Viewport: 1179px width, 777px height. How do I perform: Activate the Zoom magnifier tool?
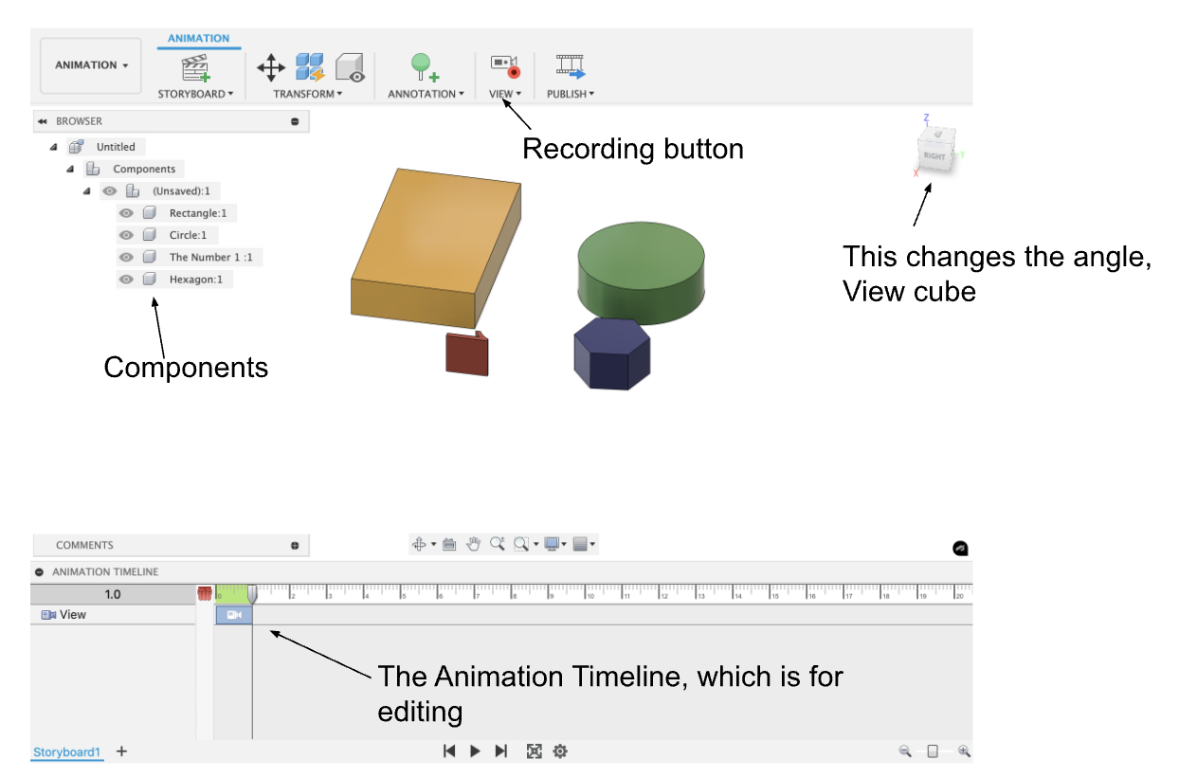[495, 543]
